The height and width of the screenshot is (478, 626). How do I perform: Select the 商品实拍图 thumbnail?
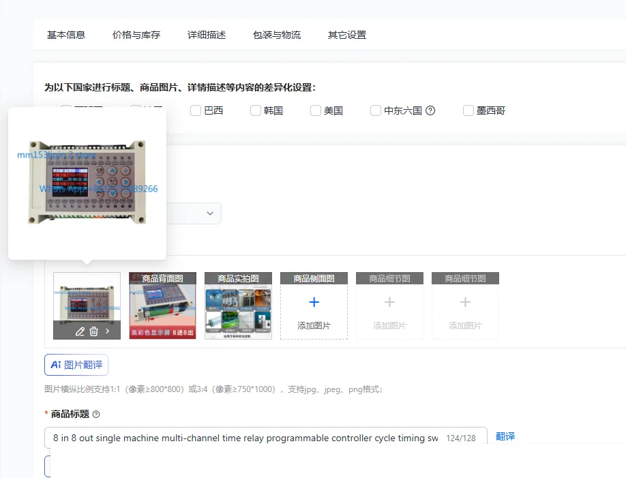click(239, 306)
